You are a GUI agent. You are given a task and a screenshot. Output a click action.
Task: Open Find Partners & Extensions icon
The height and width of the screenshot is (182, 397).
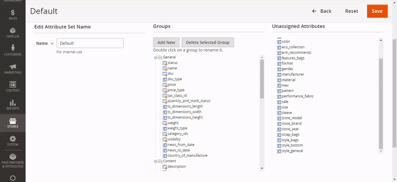(13, 157)
